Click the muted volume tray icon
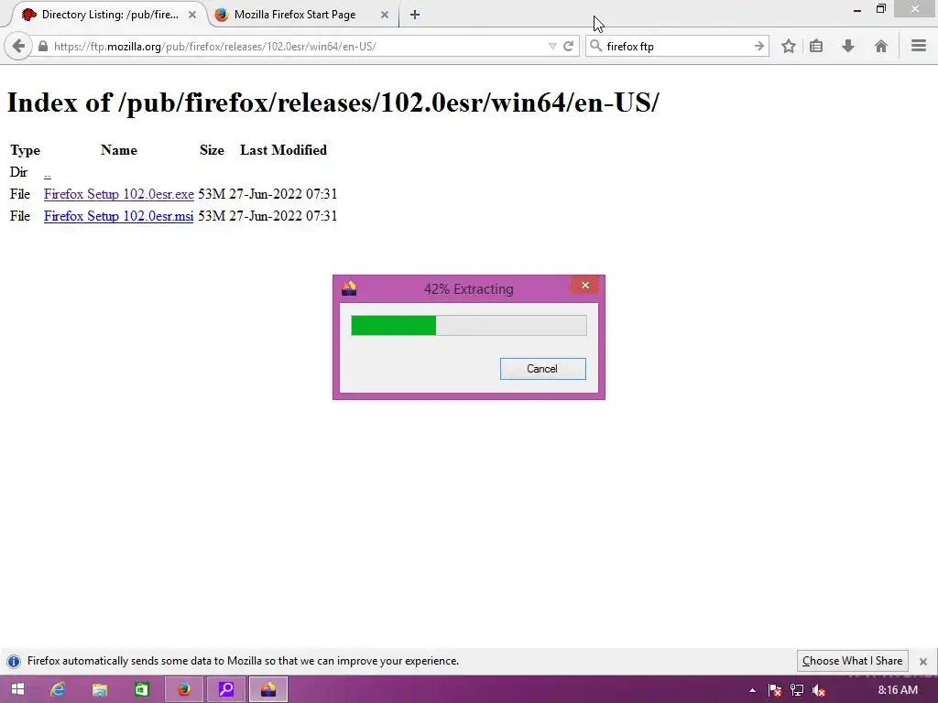 coord(819,690)
